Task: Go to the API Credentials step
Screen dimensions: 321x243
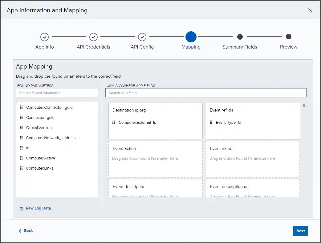Action: click(93, 37)
